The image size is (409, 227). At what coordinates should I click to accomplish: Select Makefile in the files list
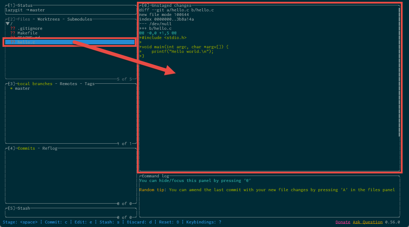27,33
